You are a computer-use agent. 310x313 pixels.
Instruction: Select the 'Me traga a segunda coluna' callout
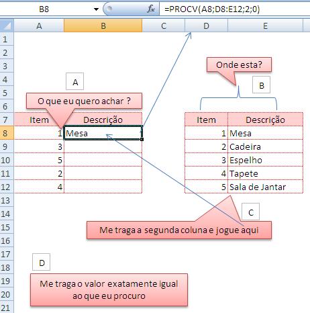(179, 230)
